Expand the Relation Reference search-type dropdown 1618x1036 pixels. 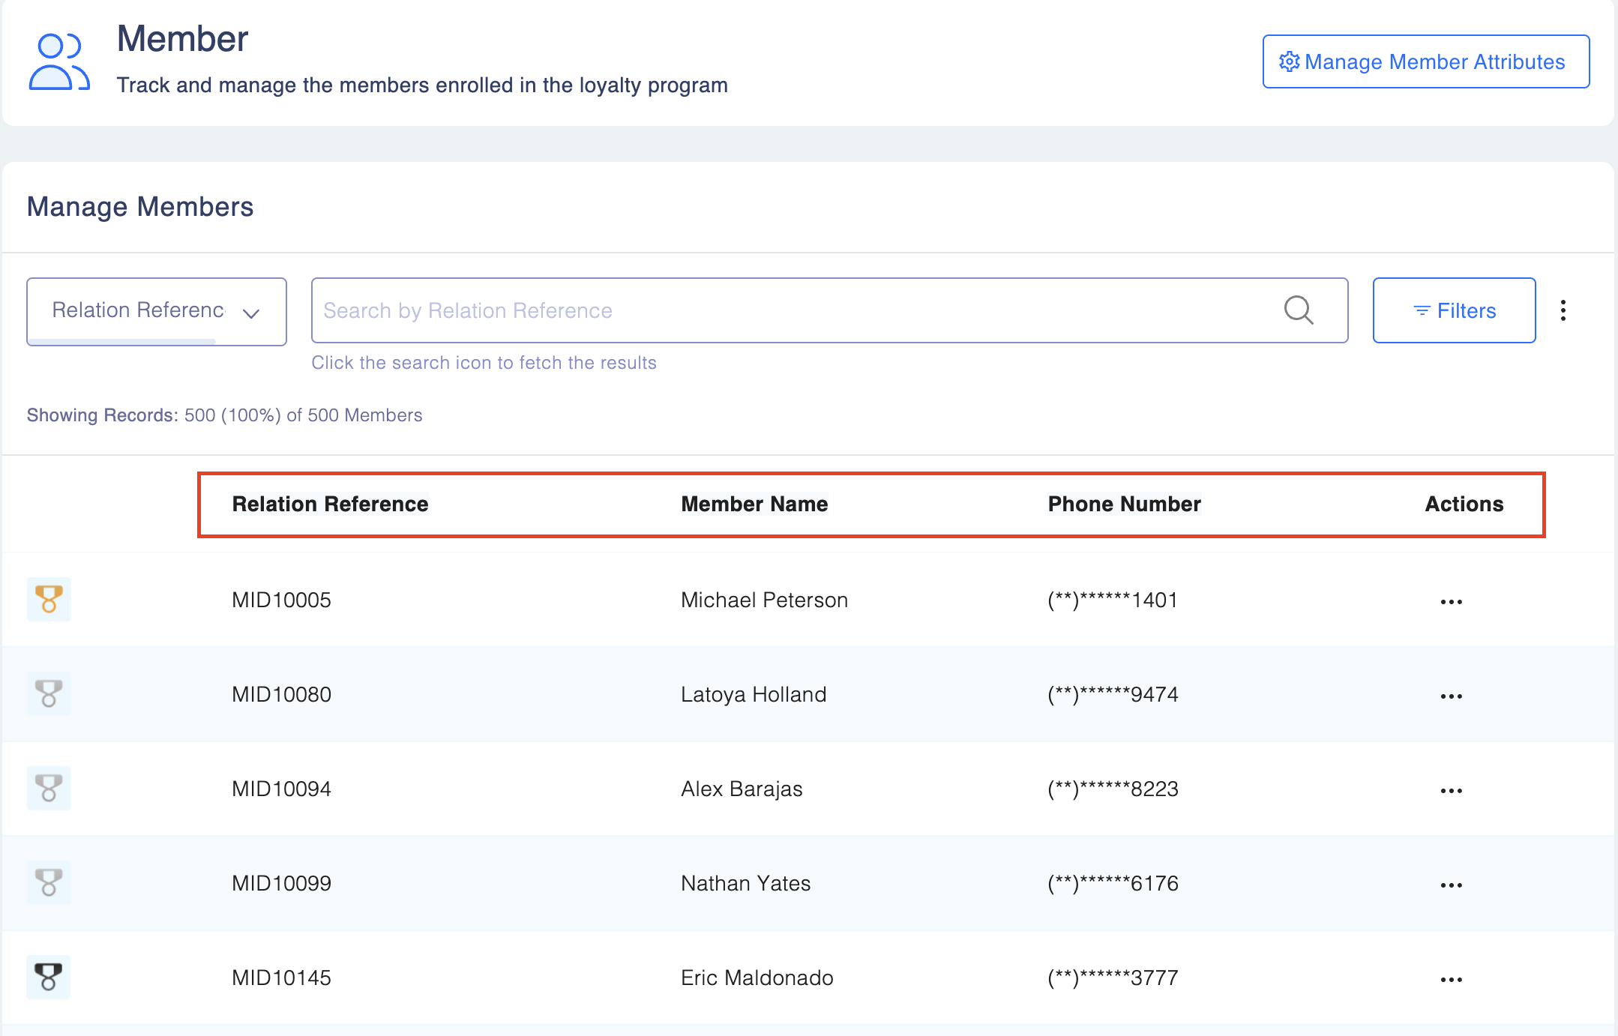tap(156, 311)
